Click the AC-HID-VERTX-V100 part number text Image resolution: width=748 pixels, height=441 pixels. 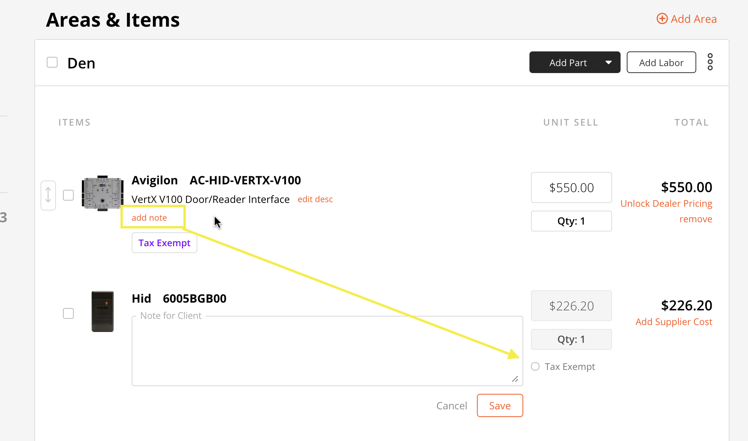pos(245,180)
